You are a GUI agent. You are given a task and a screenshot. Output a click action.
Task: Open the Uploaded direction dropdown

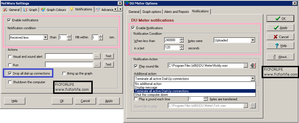click(x=253, y=40)
